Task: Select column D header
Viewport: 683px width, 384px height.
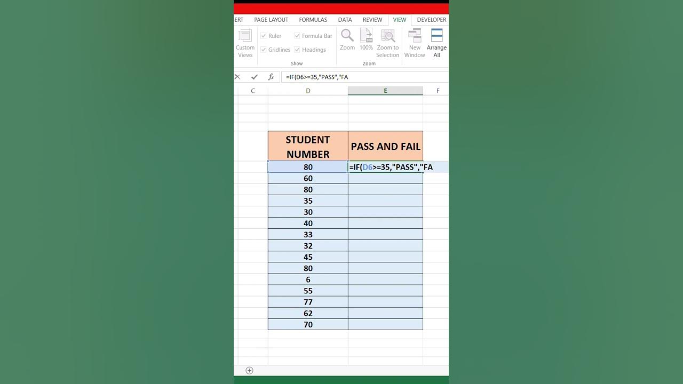Action: [308, 91]
